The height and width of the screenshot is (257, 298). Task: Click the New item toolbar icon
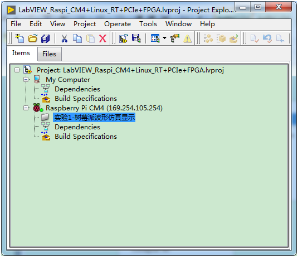pos(19,38)
